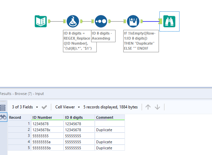Click the results panel drag handle dots
This screenshot has height=155, width=212.
point(3,101)
